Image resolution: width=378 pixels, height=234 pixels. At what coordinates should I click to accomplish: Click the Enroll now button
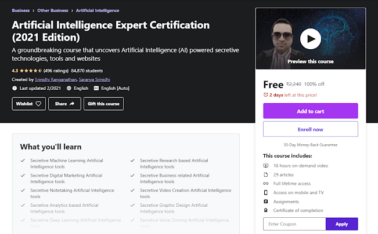pyautogui.click(x=311, y=129)
